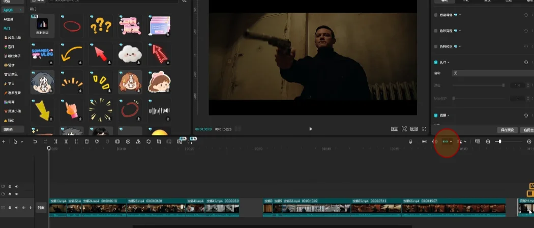This screenshot has width=534, height=228.
Task: Click the magnifier minus zoom-out icon
Action: pyautogui.click(x=488, y=141)
